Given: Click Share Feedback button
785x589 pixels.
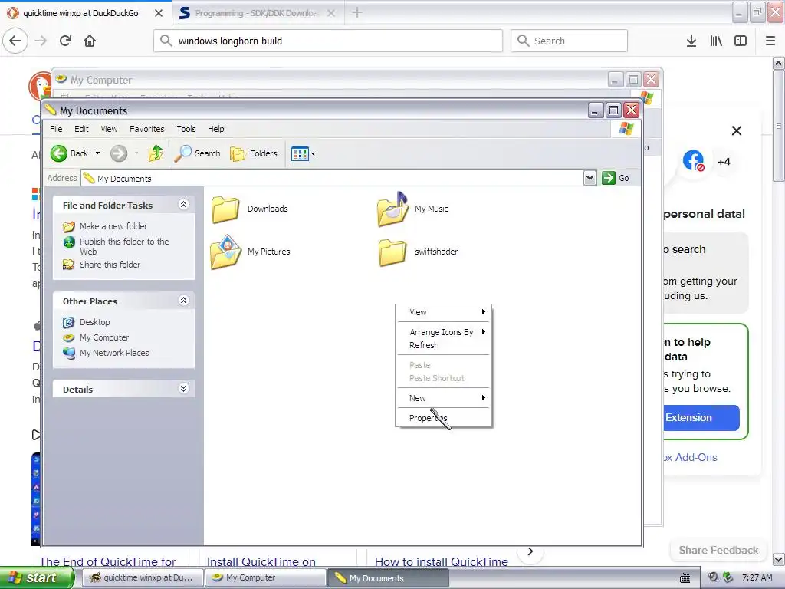Looking at the screenshot, I should click(x=718, y=550).
